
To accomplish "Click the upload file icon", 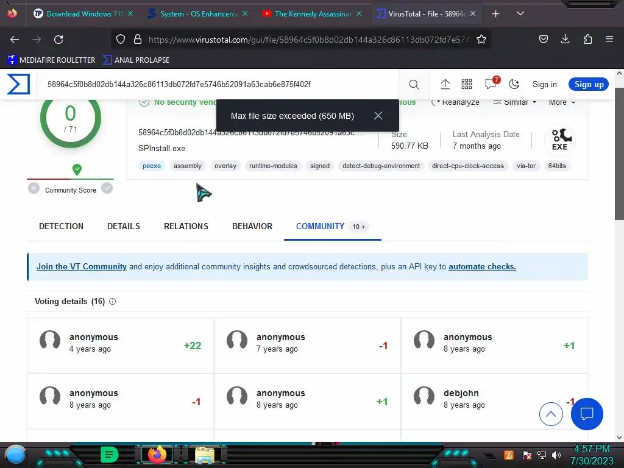I will coord(445,84).
